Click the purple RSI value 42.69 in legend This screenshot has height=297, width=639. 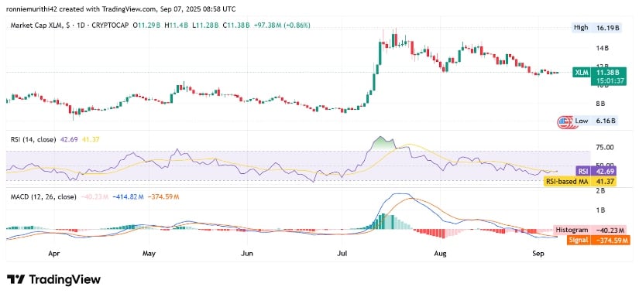[69, 139]
